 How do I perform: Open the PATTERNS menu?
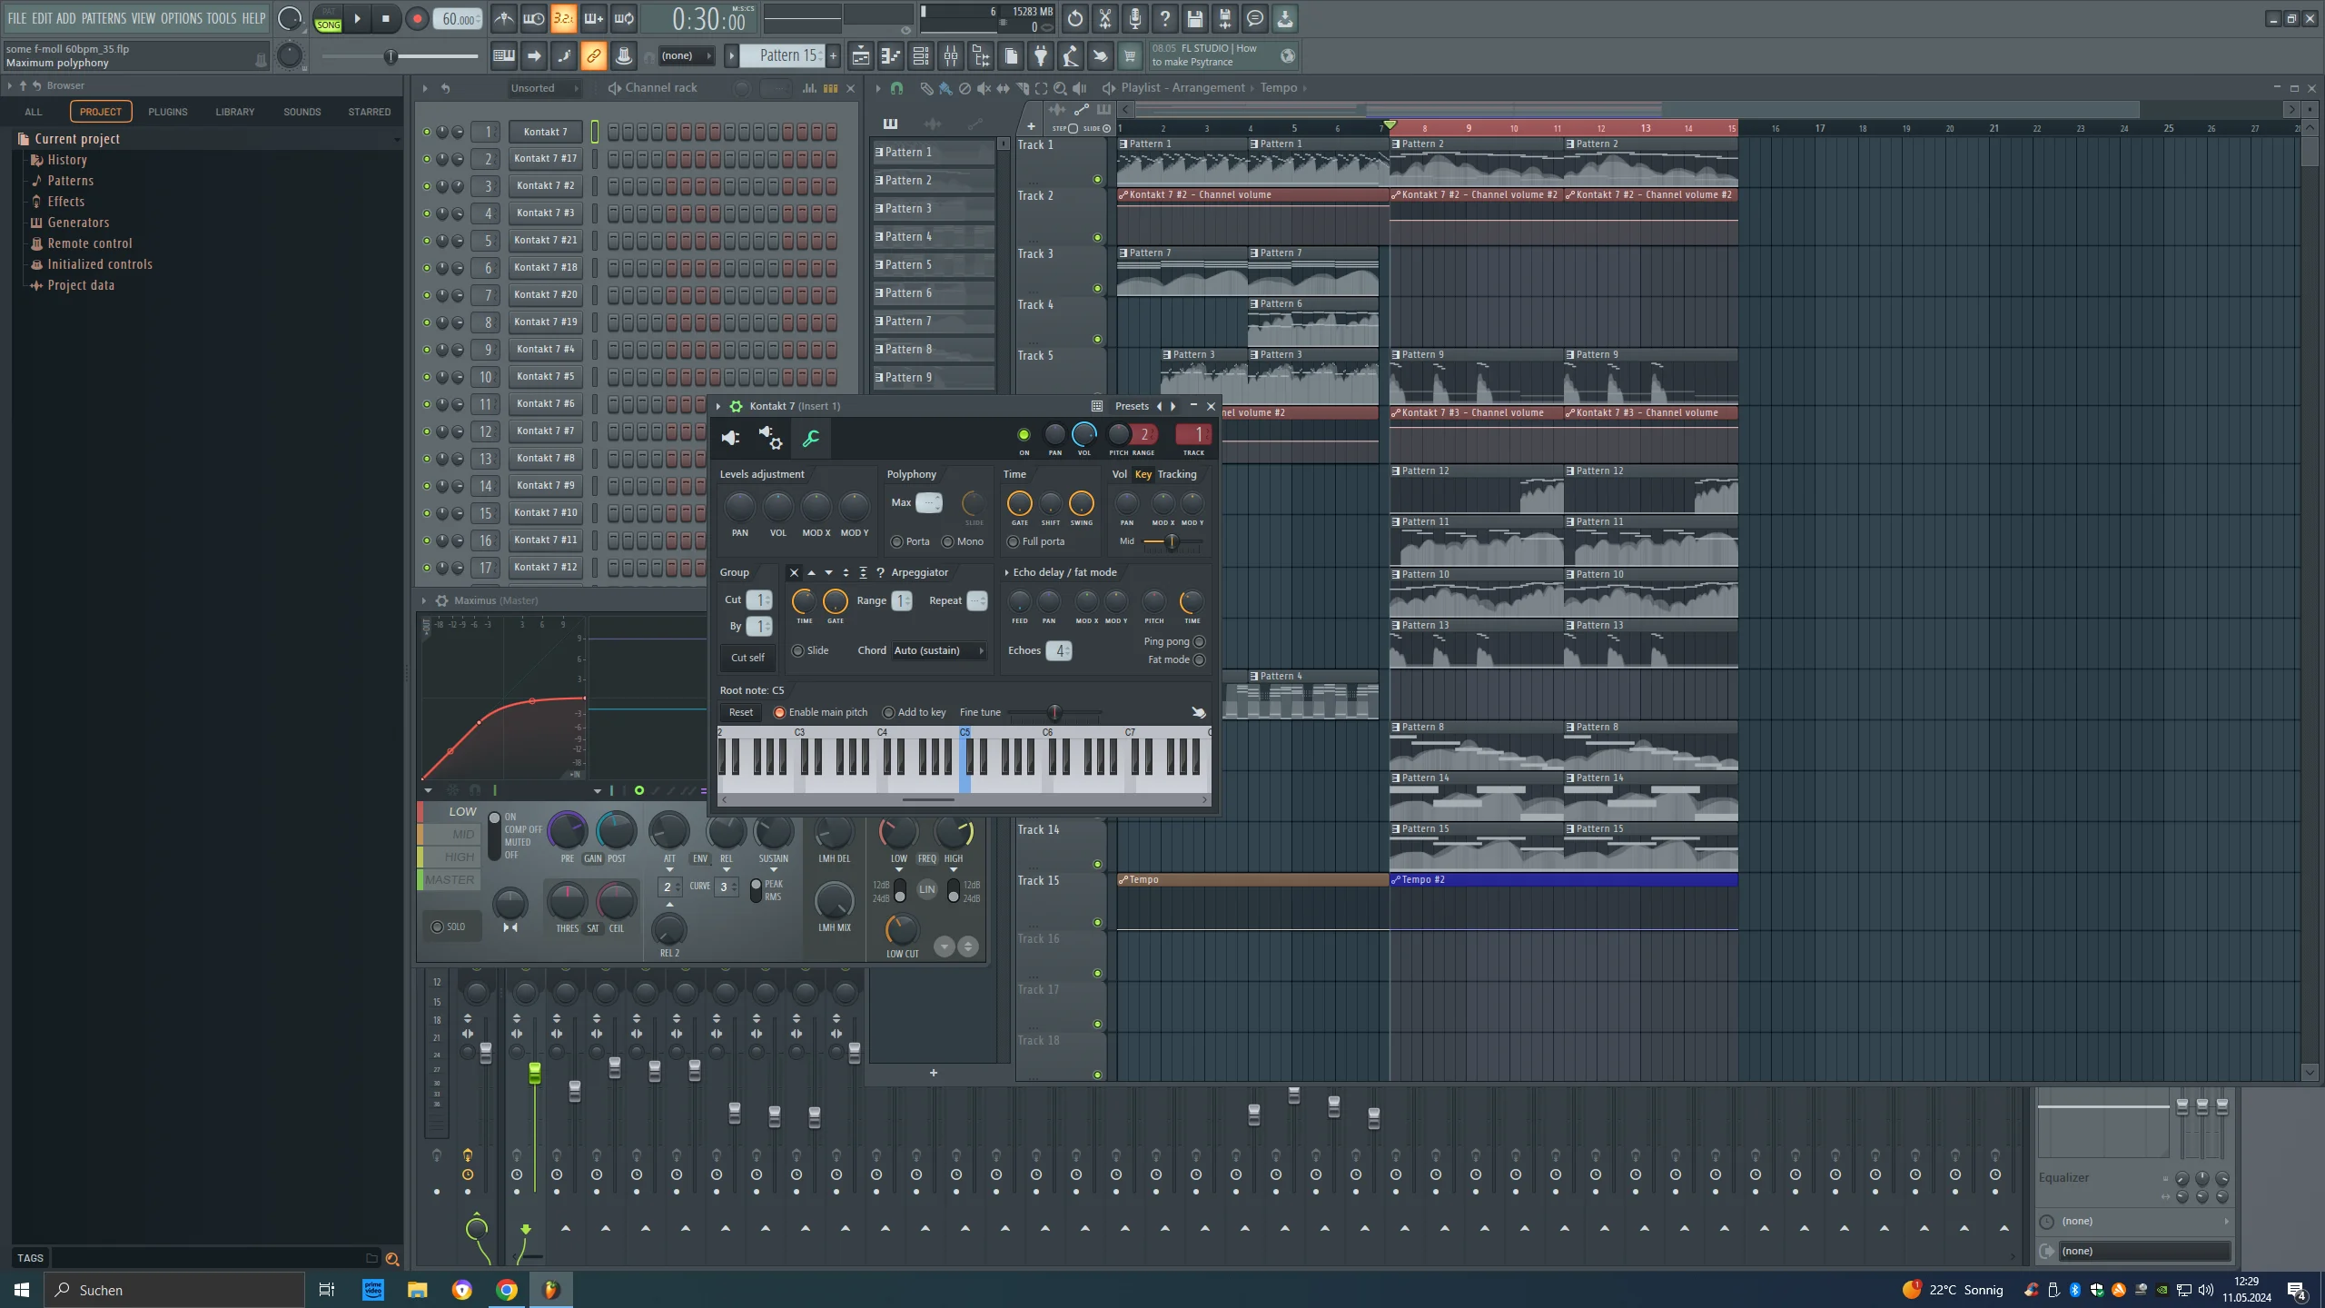pyautogui.click(x=104, y=18)
